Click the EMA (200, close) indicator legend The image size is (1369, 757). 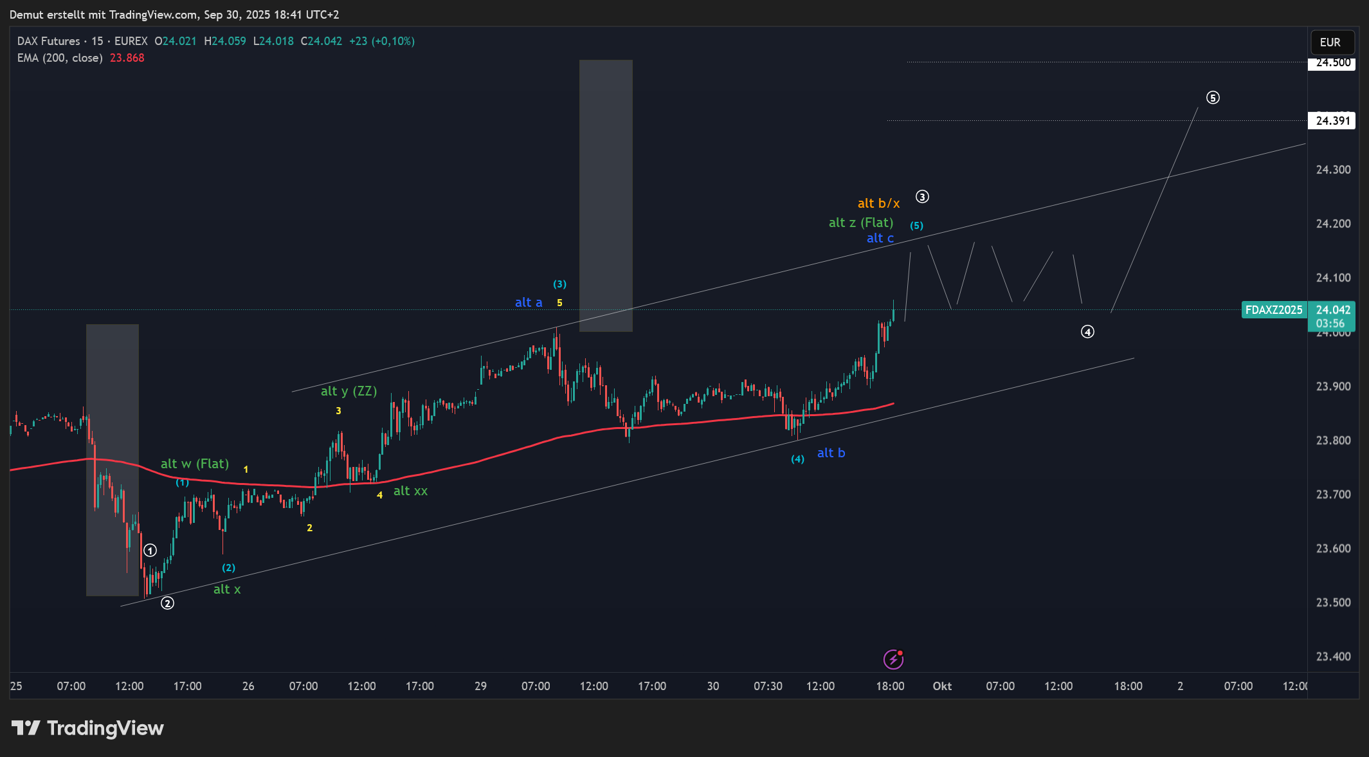[60, 58]
